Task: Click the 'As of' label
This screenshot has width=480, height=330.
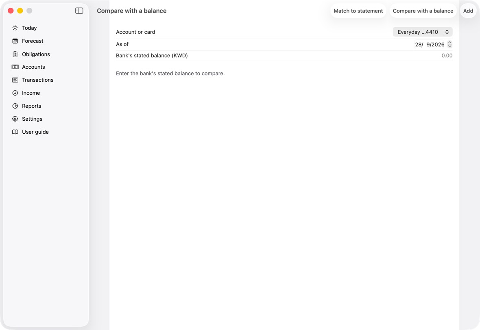Action: pos(122,44)
